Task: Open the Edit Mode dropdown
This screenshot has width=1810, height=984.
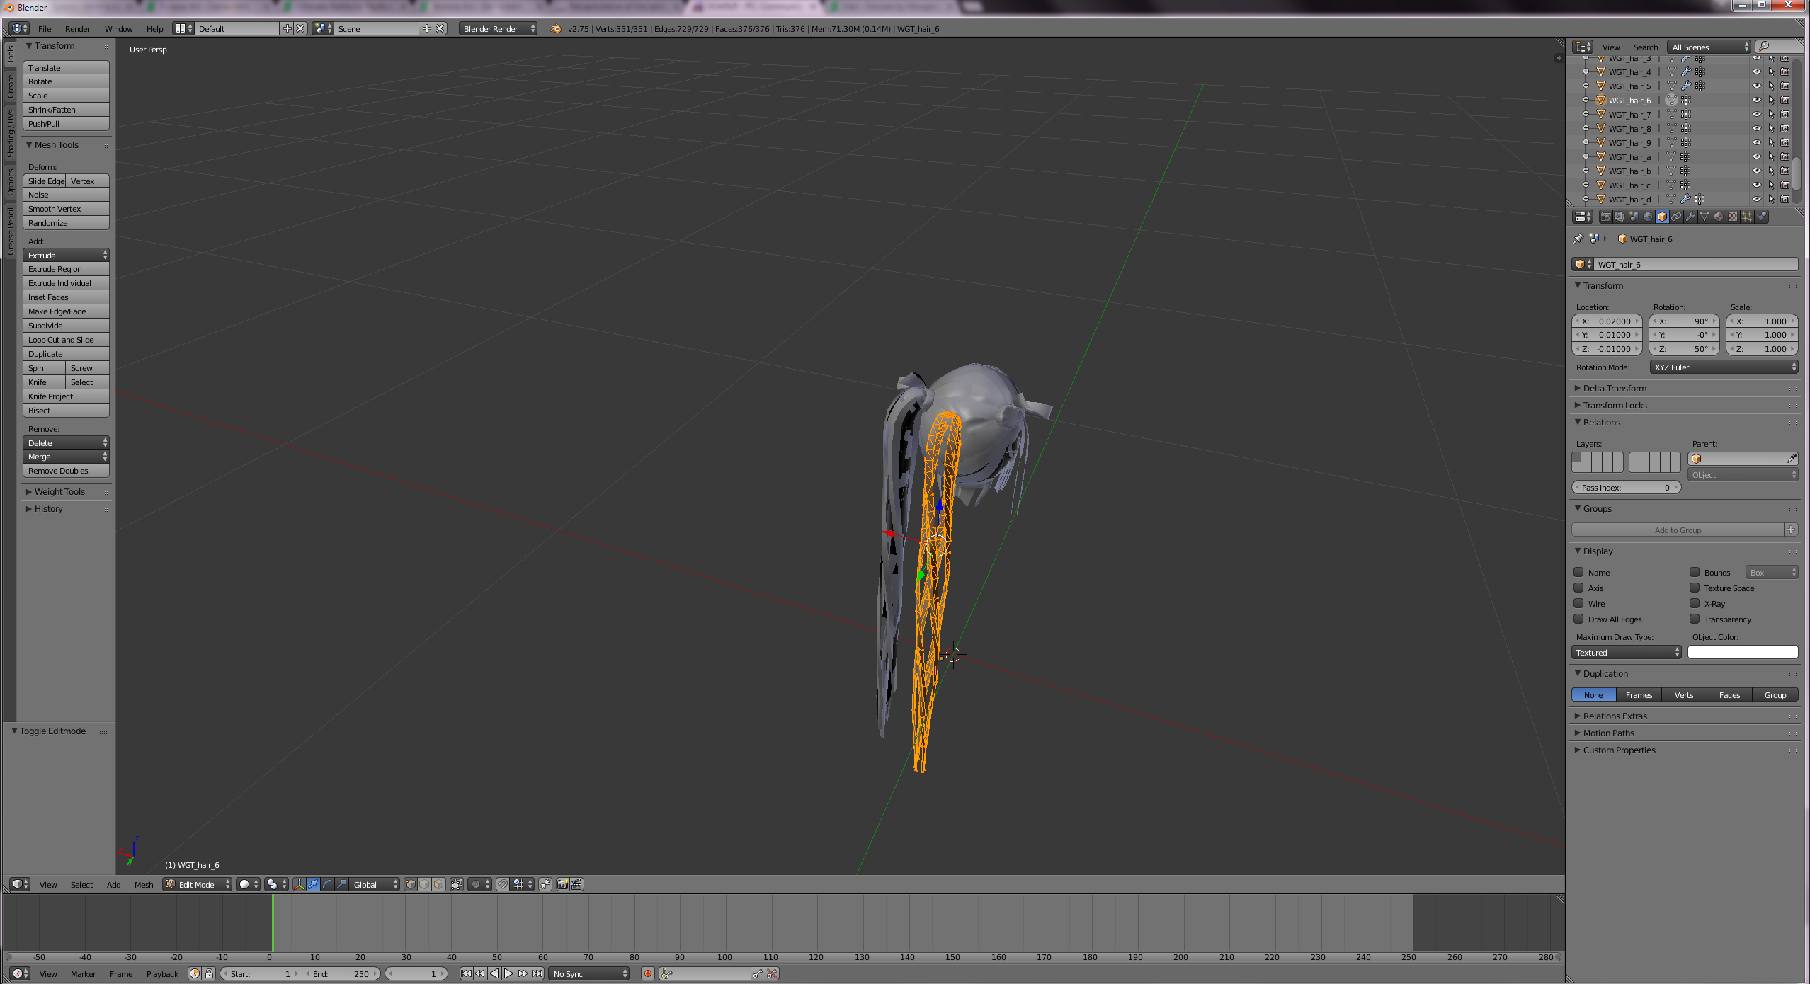Action: (198, 884)
